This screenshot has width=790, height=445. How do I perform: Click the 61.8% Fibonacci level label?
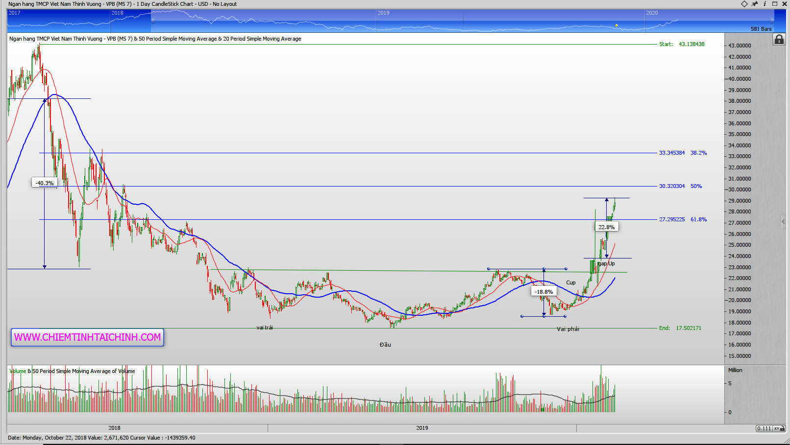point(698,219)
